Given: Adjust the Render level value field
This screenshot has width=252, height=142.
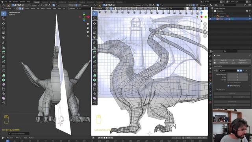Looking at the screenshot, I should 237,80.
